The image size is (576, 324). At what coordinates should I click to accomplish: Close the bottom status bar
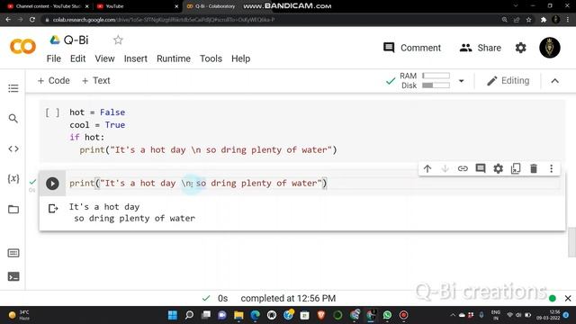568,298
